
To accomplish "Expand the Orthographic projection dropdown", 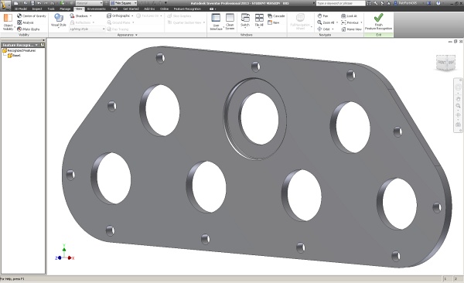I will point(120,15).
